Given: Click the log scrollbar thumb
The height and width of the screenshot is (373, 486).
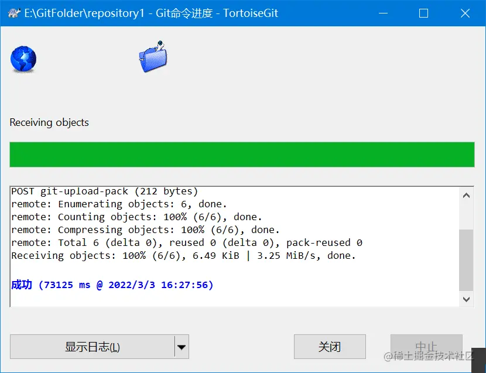Looking at the screenshot, I should point(466,260).
